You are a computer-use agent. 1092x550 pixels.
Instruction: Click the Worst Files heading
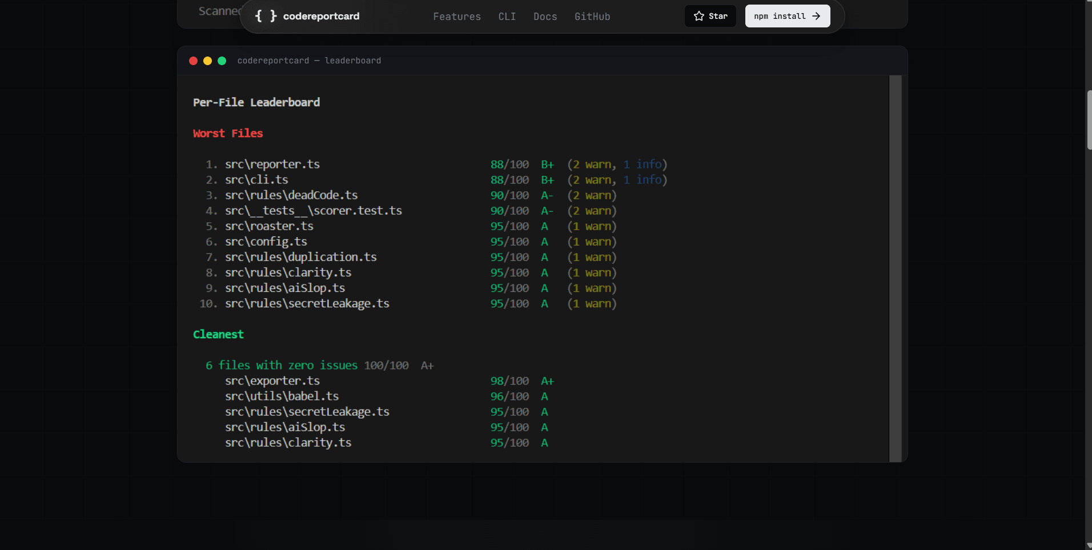[227, 133]
